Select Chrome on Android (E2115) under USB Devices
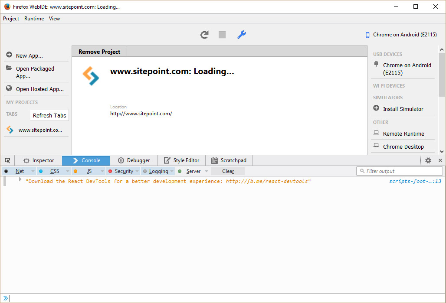 point(403,69)
